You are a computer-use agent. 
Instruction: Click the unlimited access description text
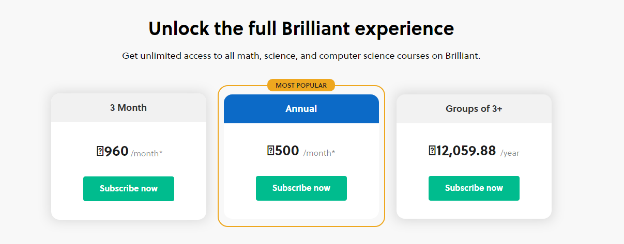tap(301, 56)
